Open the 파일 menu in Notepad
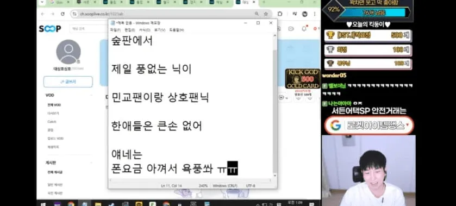Viewport: 456px width, 206px height. tap(115, 30)
